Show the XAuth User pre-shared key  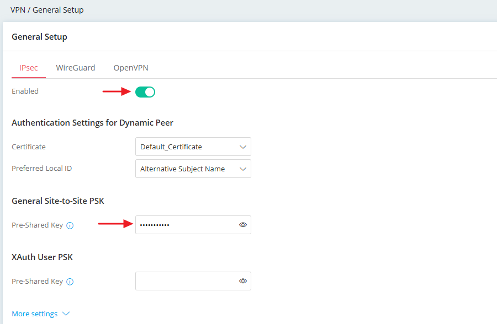coord(242,281)
